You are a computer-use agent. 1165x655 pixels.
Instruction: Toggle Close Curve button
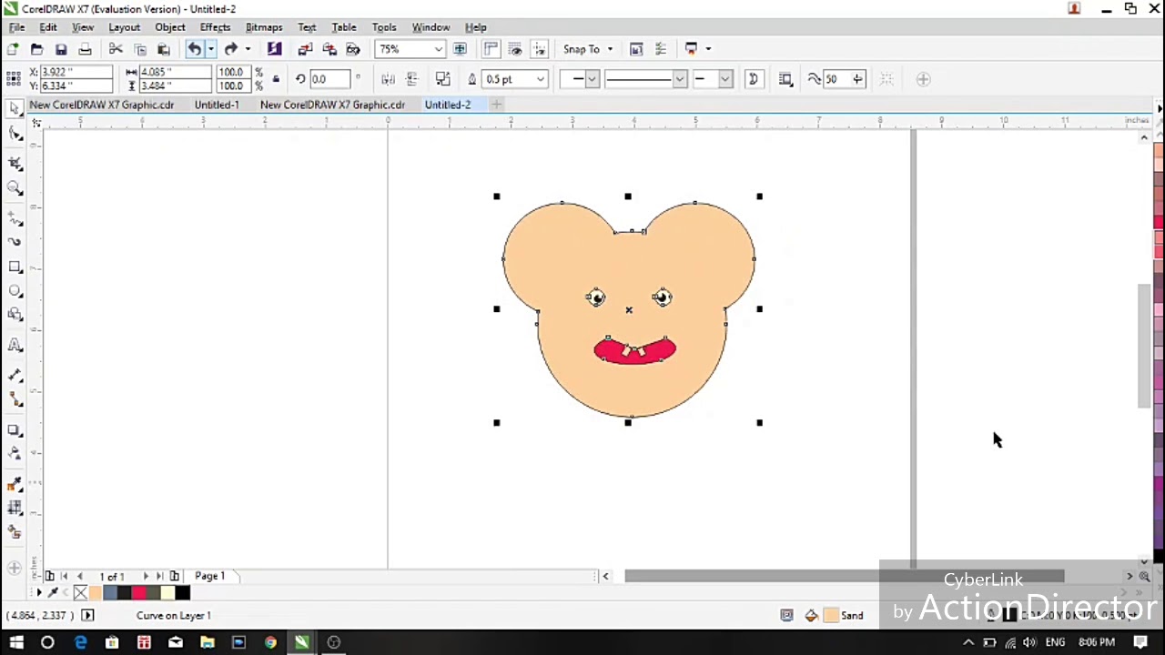753,79
